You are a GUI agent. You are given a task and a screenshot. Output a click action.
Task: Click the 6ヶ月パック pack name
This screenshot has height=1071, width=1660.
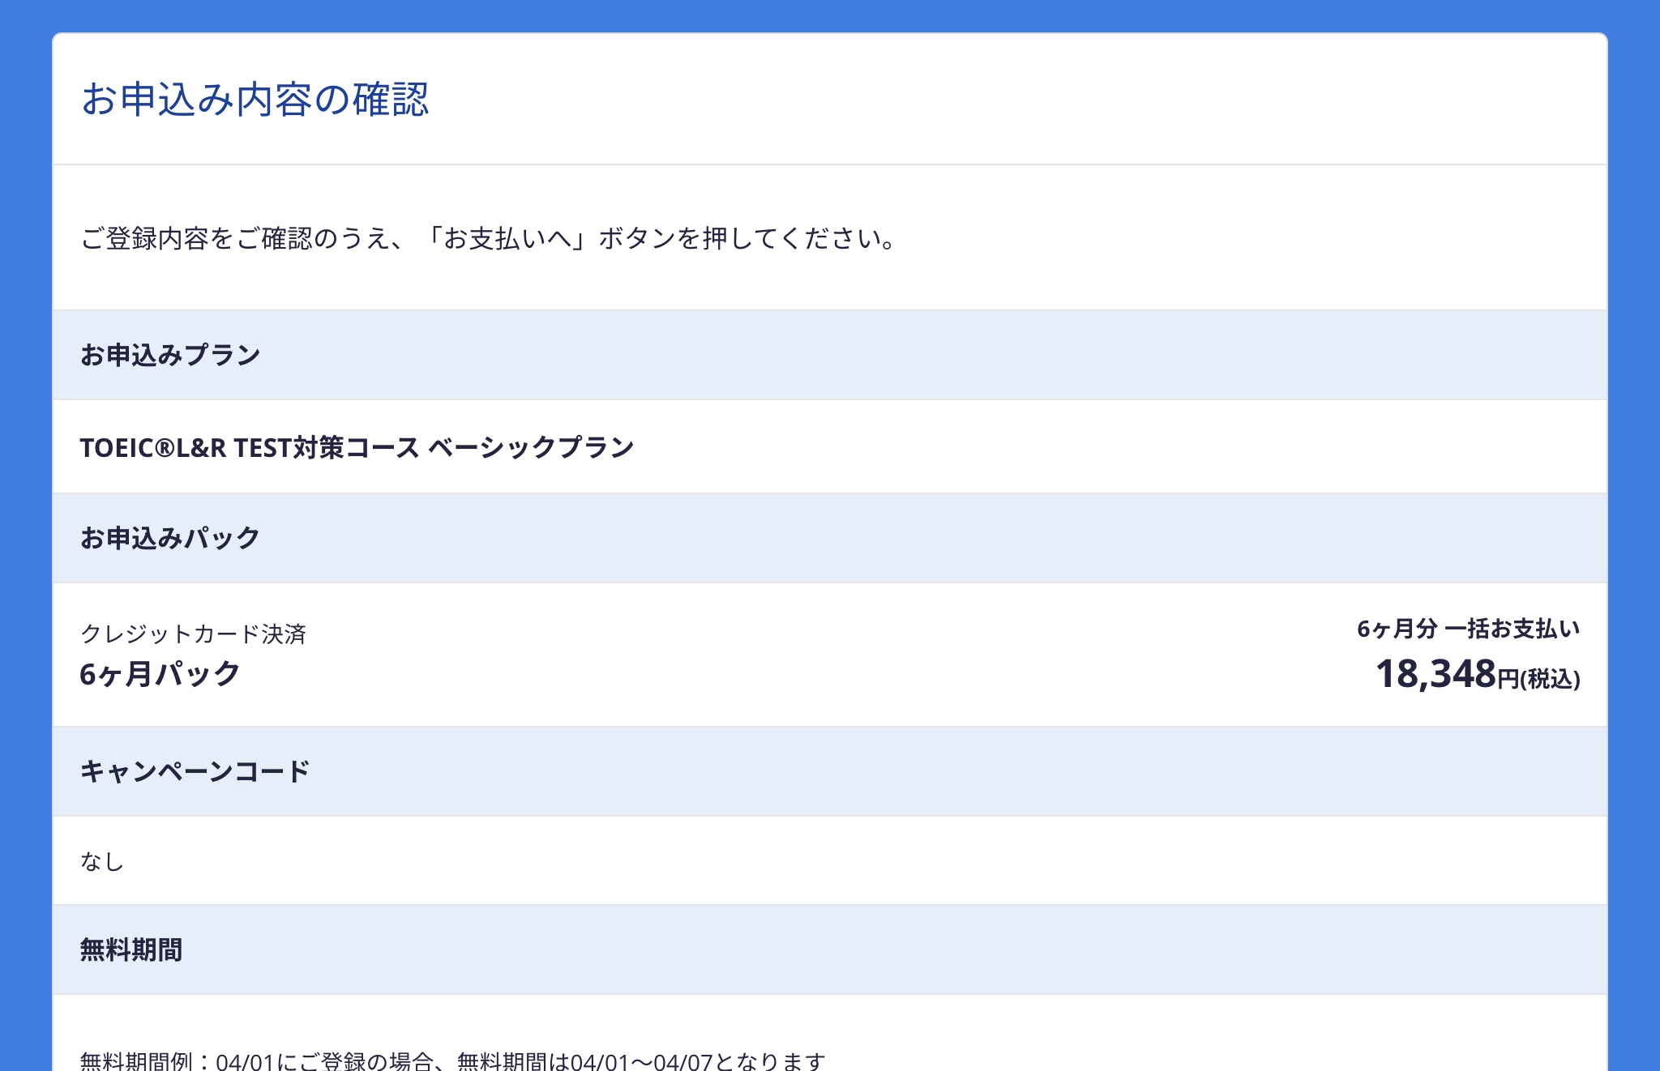(x=160, y=674)
